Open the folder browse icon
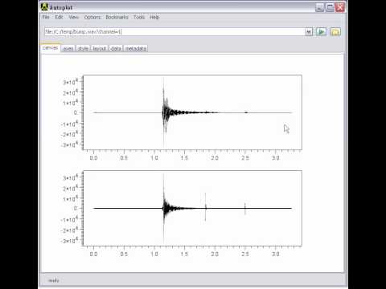 click(x=335, y=32)
